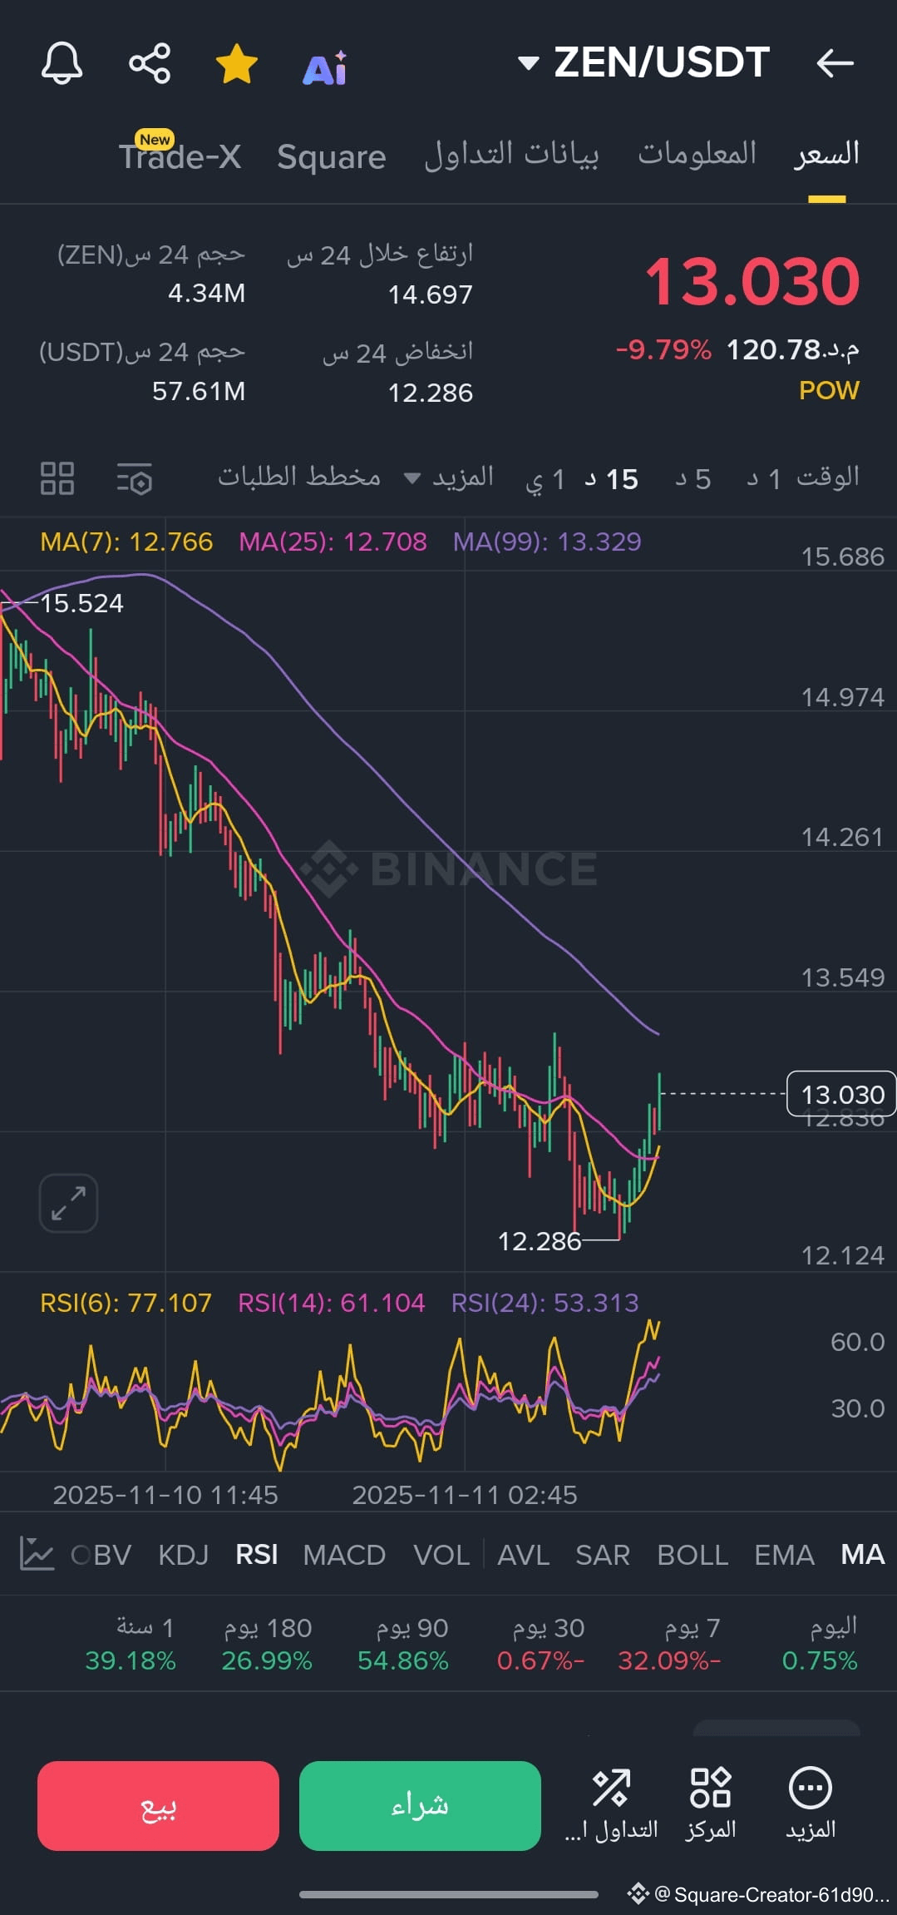Open indicator settings chart icon
Viewport: 897px width, 1915px height.
[x=37, y=1553]
